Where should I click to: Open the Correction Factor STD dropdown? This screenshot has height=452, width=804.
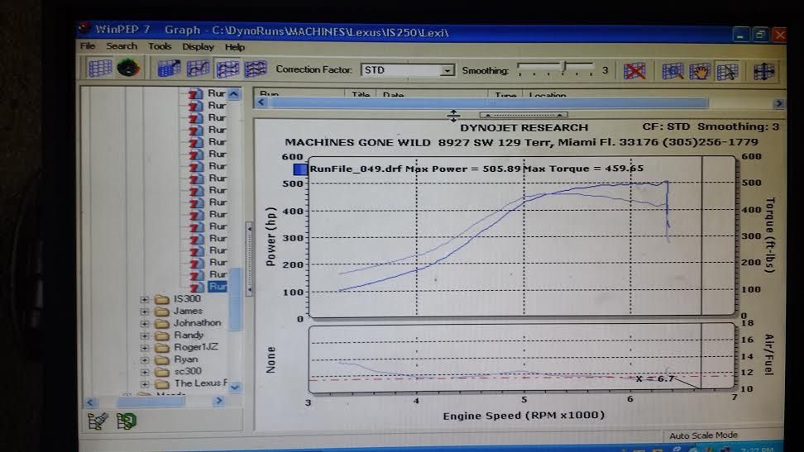pos(447,70)
